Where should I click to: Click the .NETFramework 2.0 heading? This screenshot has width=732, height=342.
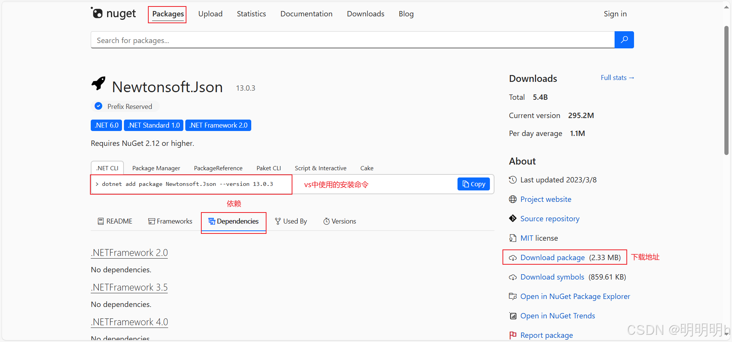point(129,253)
